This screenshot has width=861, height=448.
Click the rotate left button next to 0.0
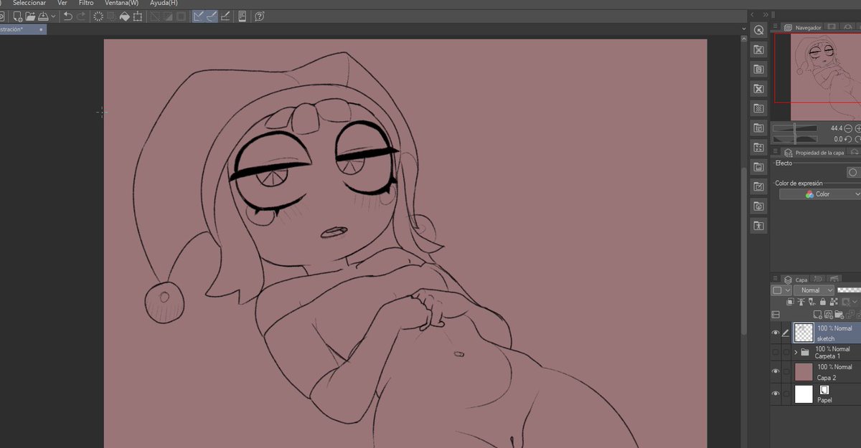click(x=848, y=139)
